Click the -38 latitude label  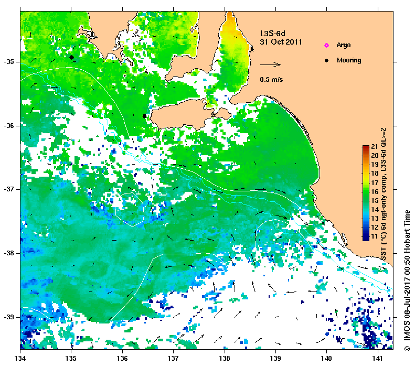(x=9, y=253)
